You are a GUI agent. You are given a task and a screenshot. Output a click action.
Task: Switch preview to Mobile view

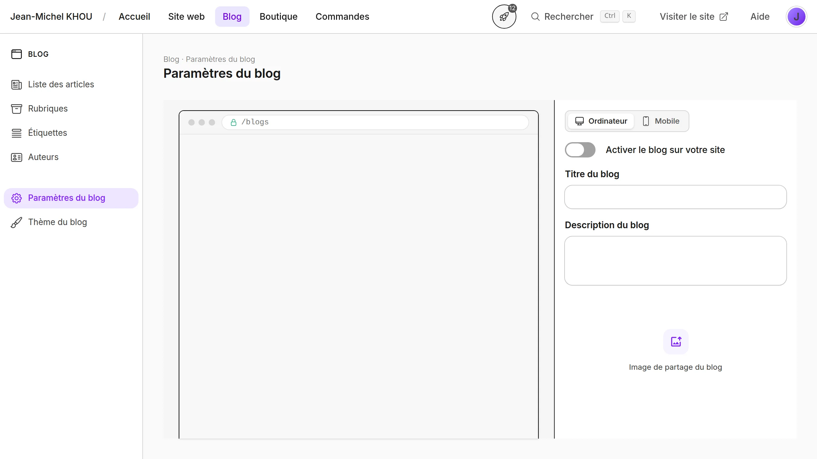(x=661, y=121)
